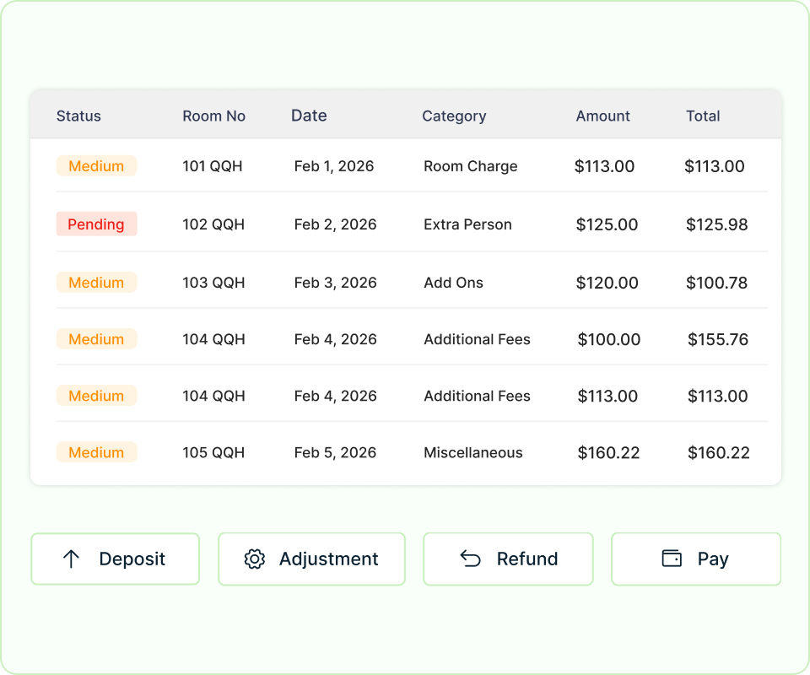Click the Room No column header
Screen dimensions: 810x675
(x=213, y=116)
